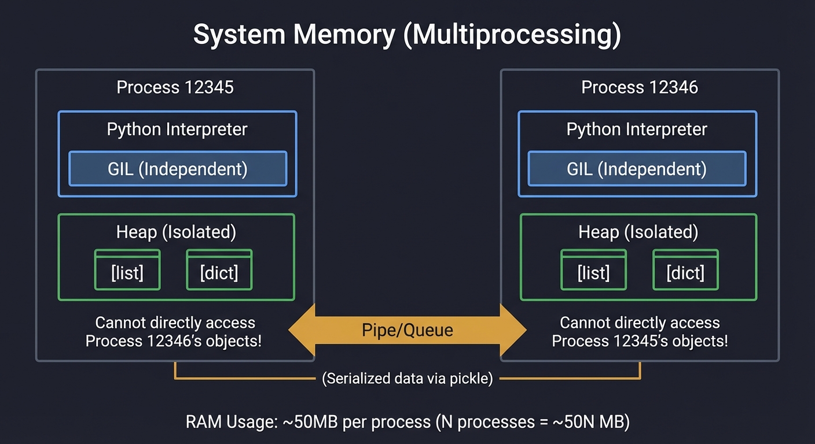Select the [list] icon in Process 12345
The image size is (815, 444).
pos(127,269)
